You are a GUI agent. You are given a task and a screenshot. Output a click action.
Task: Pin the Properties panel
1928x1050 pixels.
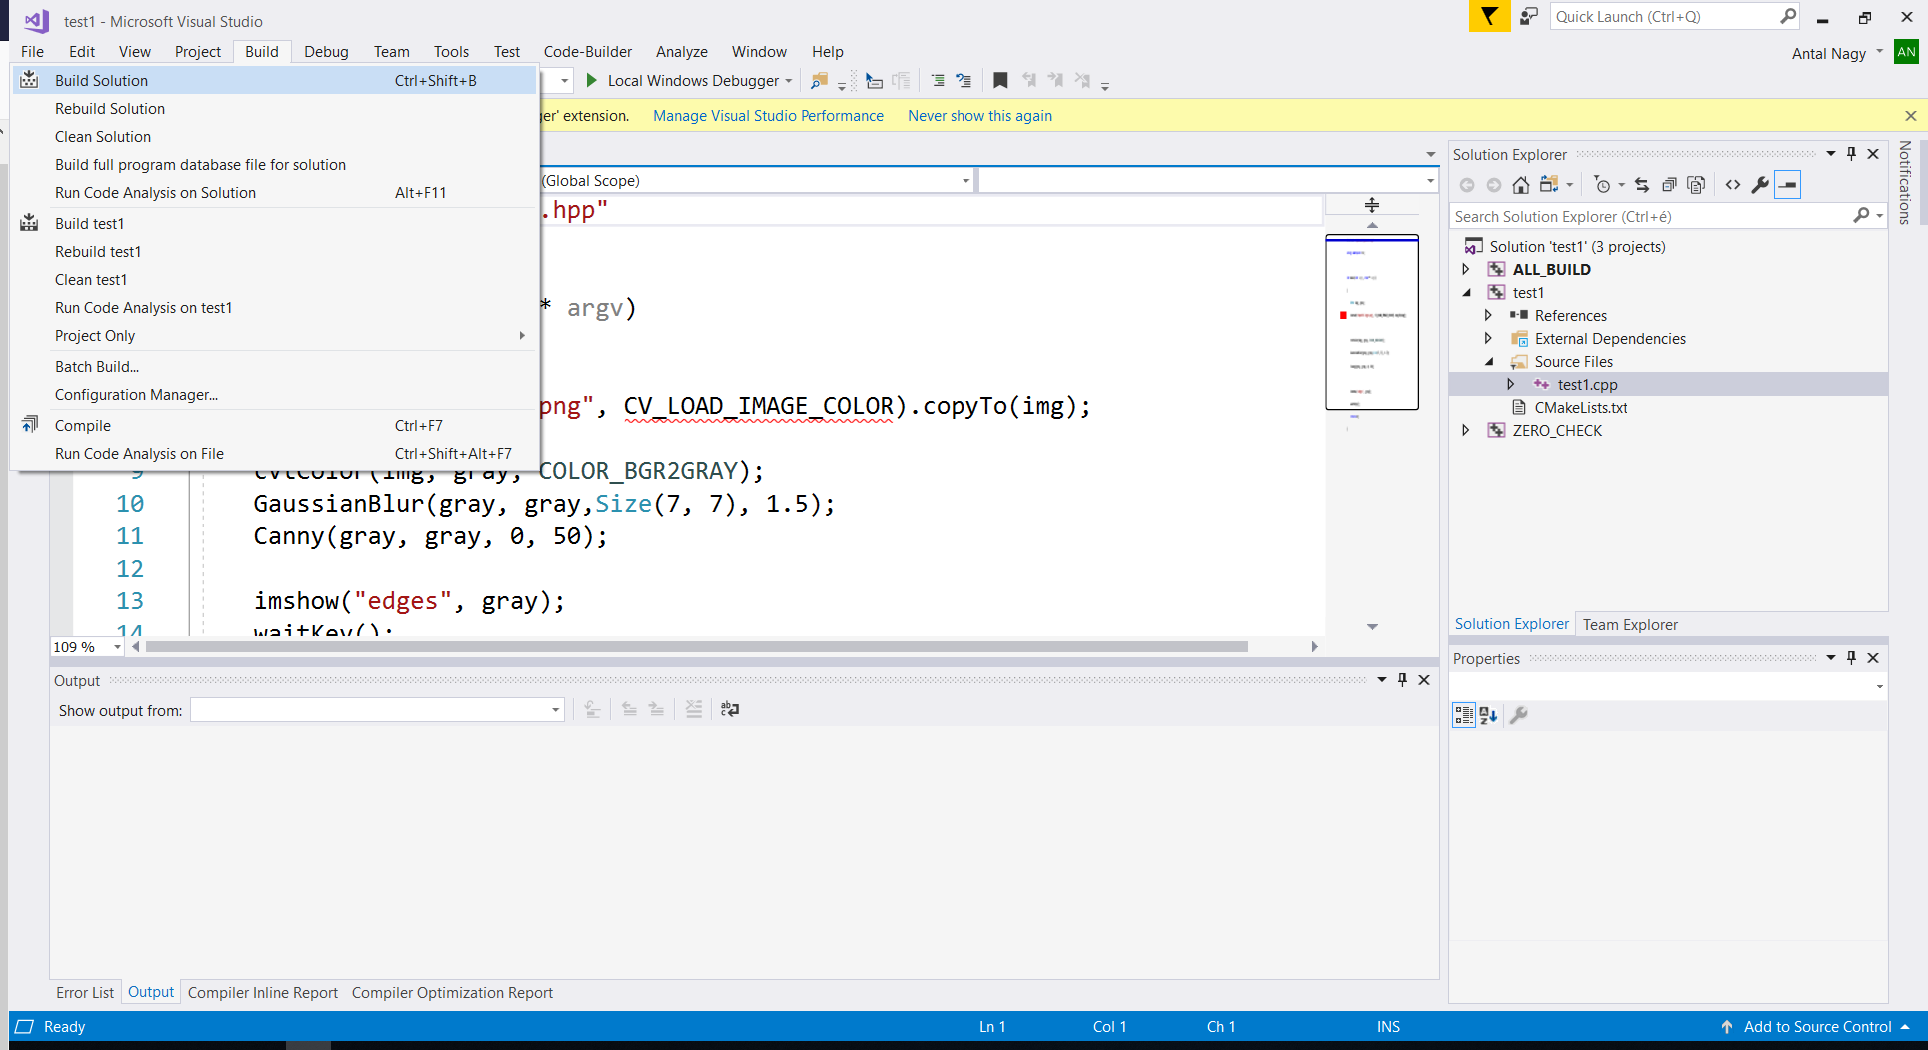(x=1851, y=658)
